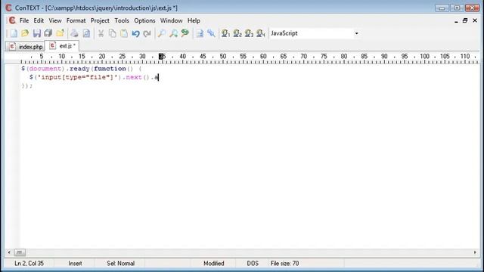Print the document via printer icon
484x272 pixels.
coord(74,33)
